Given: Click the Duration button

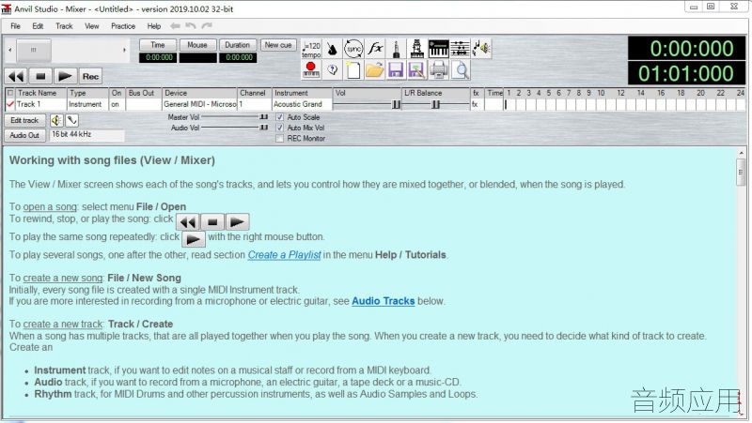Looking at the screenshot, I should click(238, 45).
